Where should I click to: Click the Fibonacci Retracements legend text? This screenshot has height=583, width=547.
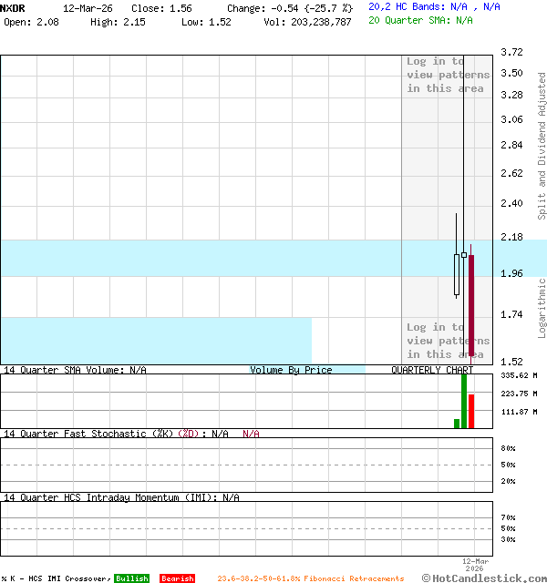(x=310, y=578)
